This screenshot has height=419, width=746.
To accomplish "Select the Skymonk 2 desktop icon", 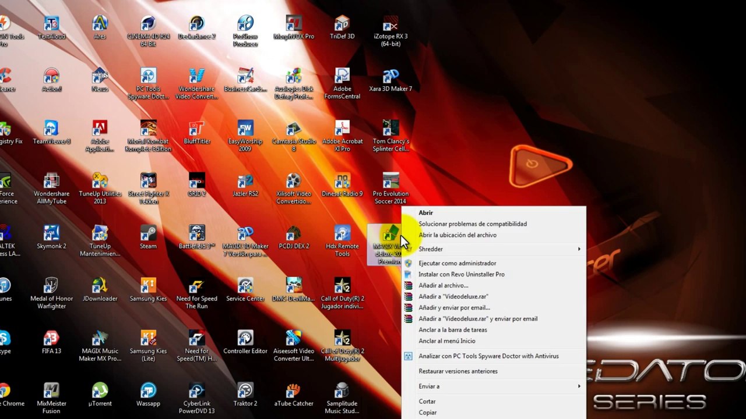I will click(x=51, y=237).
